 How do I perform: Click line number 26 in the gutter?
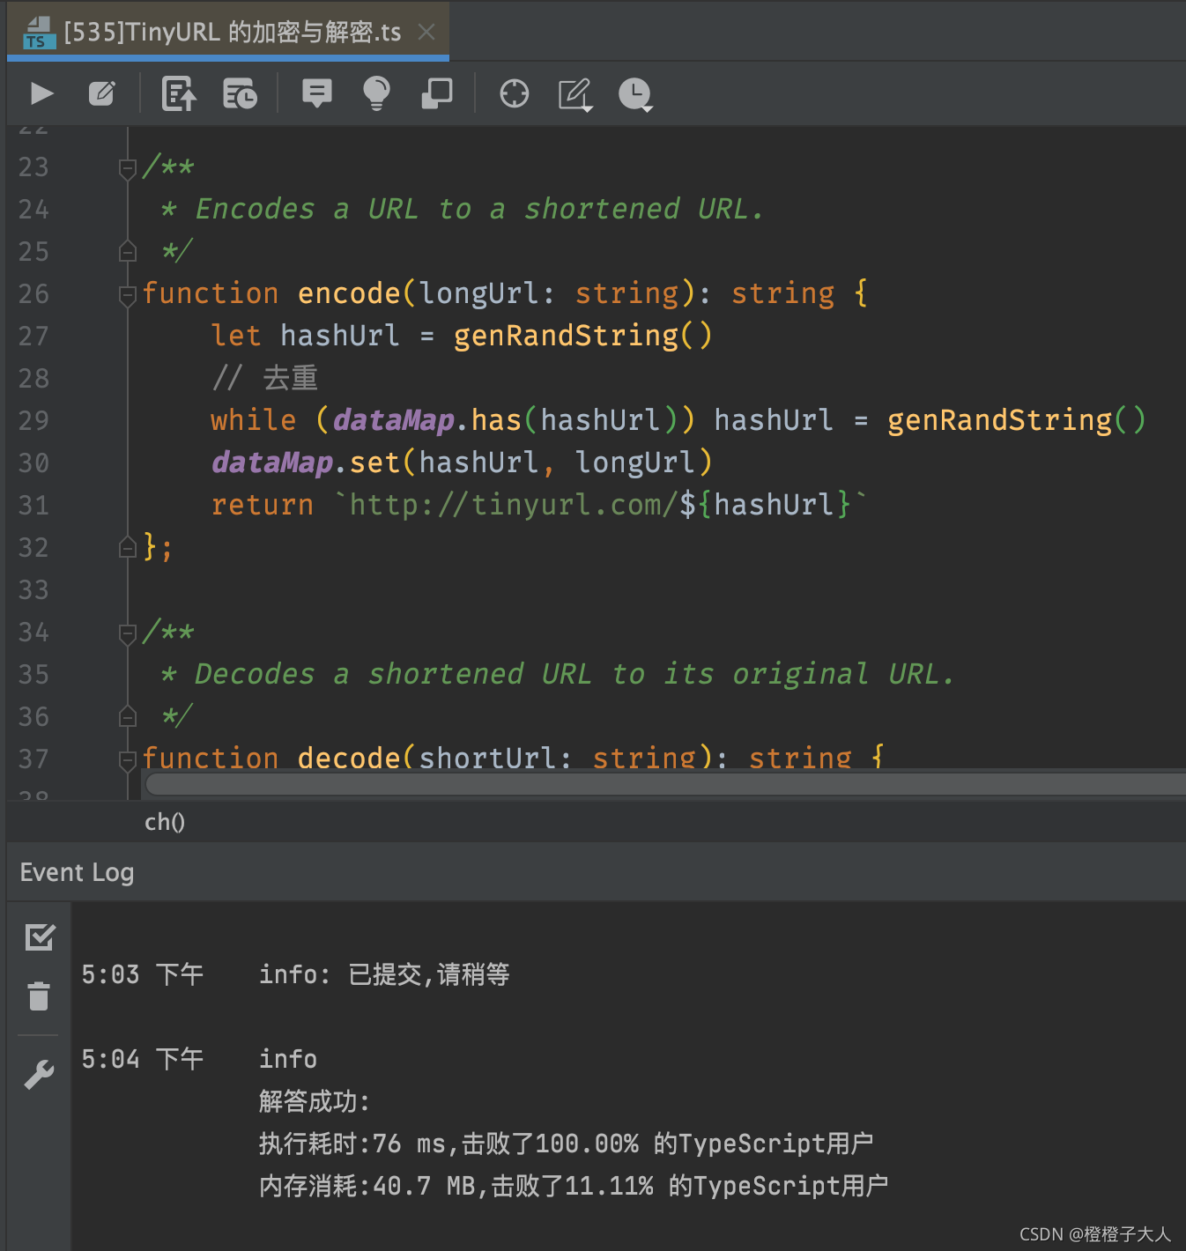pos(33,293)
